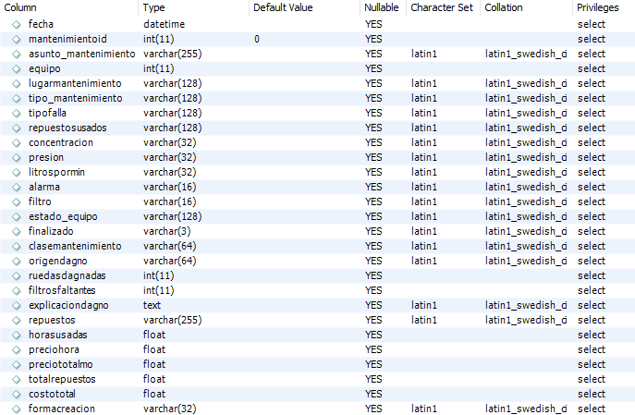This screenshot has width=635, height=415.
Task: Select the repuestosusados column name
Action: 67,128
